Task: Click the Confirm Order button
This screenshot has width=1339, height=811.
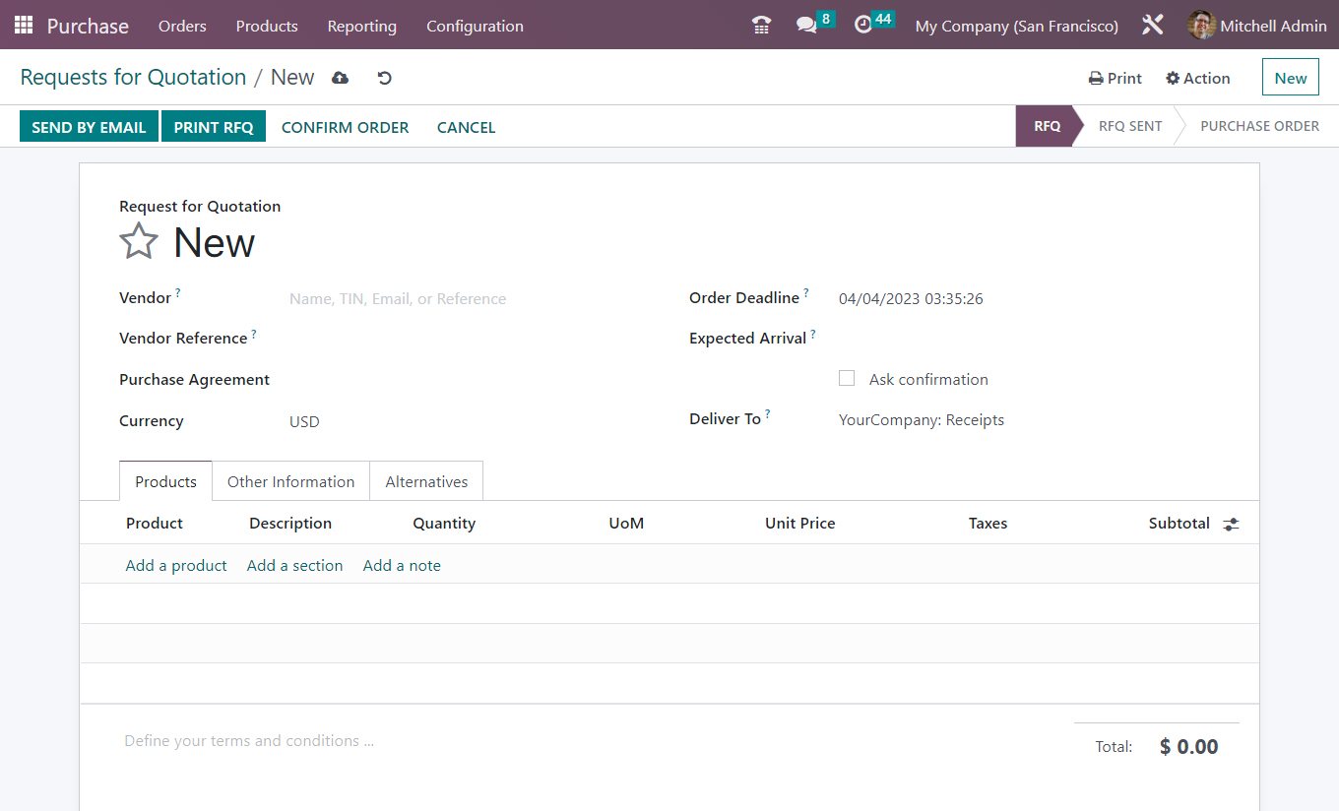Action: coord(345,127)
